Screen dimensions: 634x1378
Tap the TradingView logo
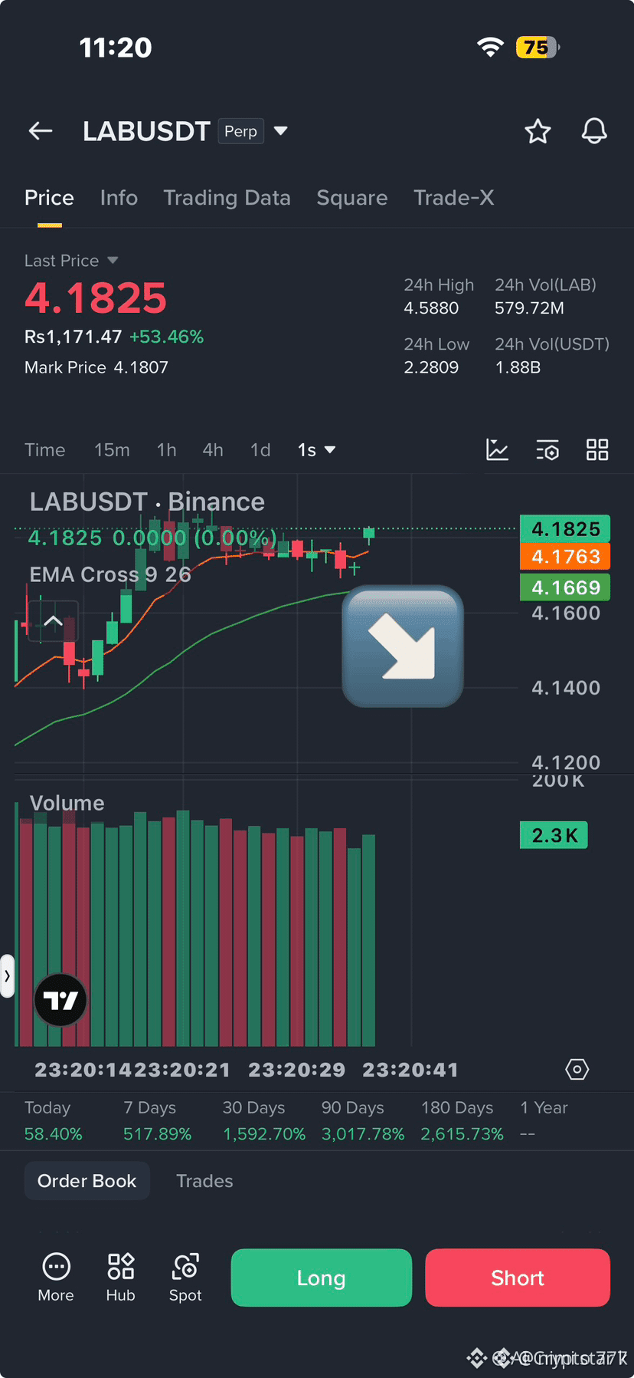[x=60, y=1000]
